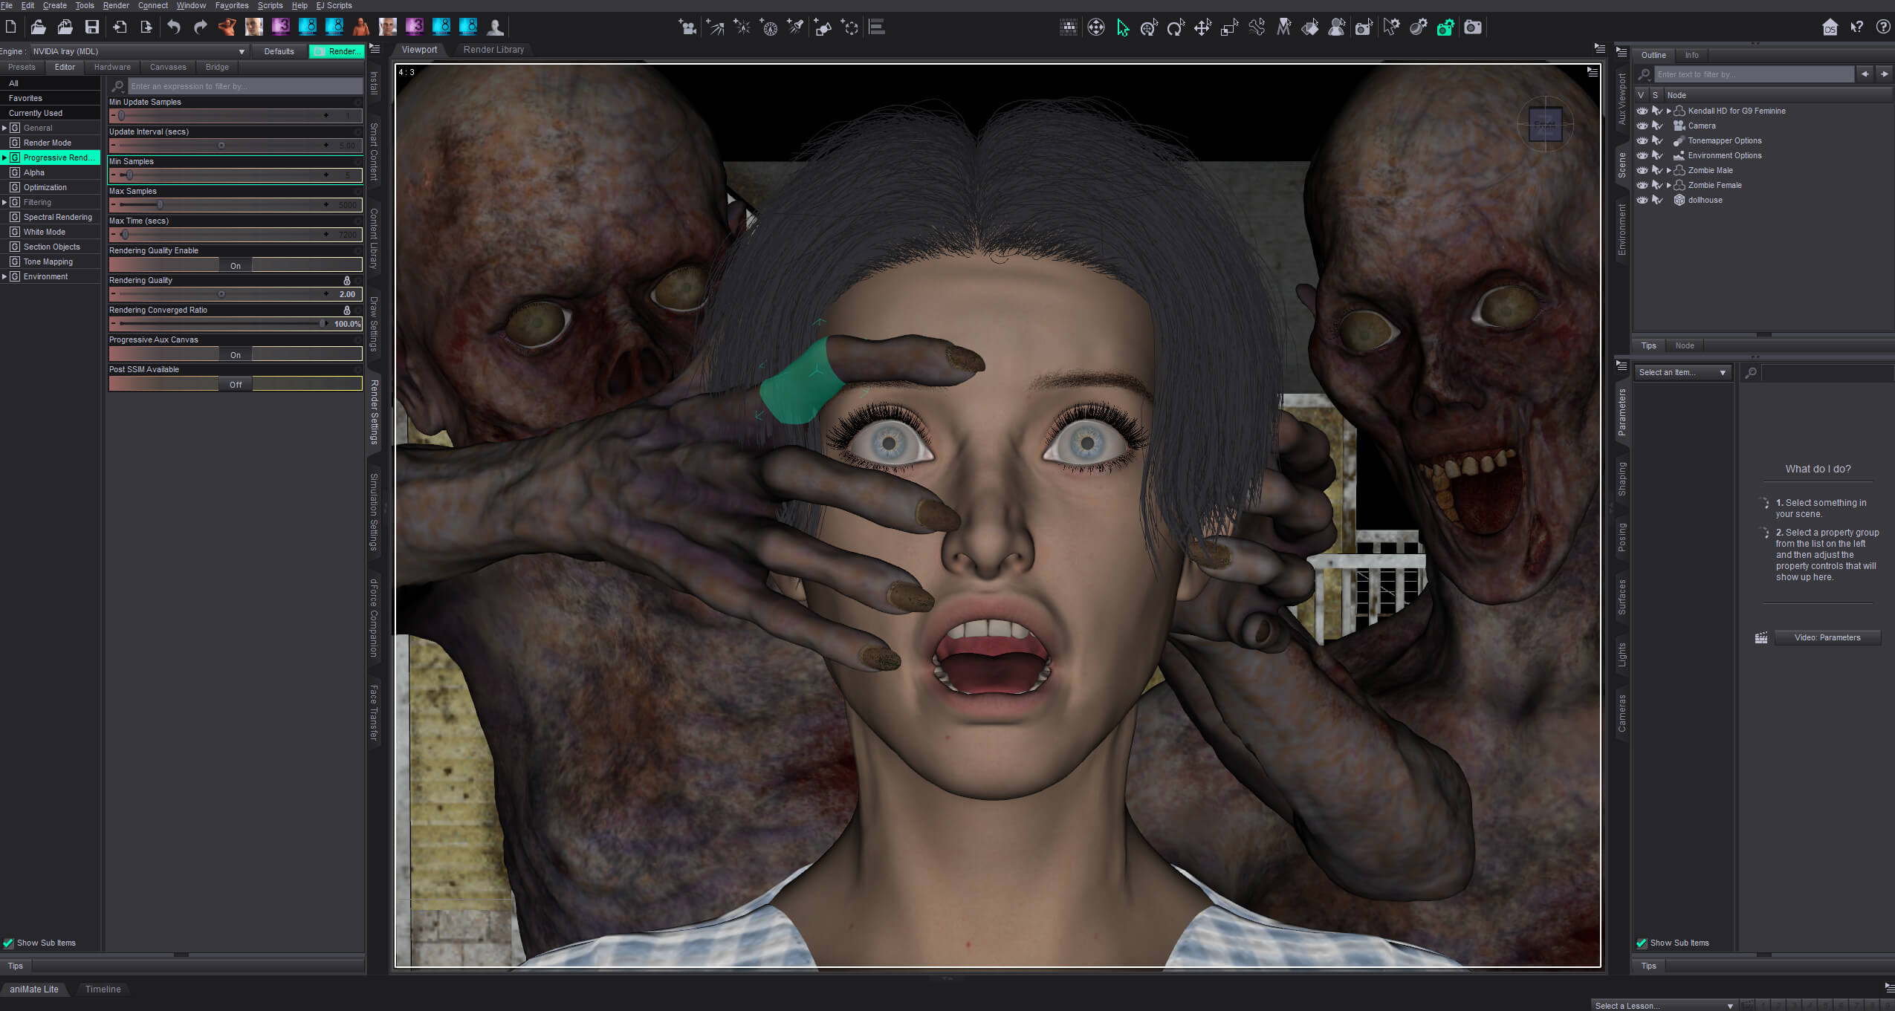The height and width of the screenshot is (1011, 1895).
Task: Click the Redo arrow icon
Action: [x=201, y=27]
